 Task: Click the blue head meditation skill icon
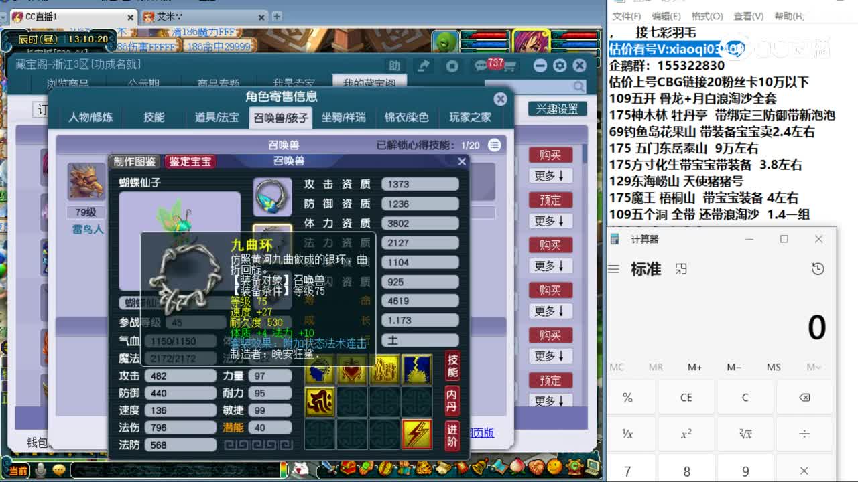coord(320,369)
